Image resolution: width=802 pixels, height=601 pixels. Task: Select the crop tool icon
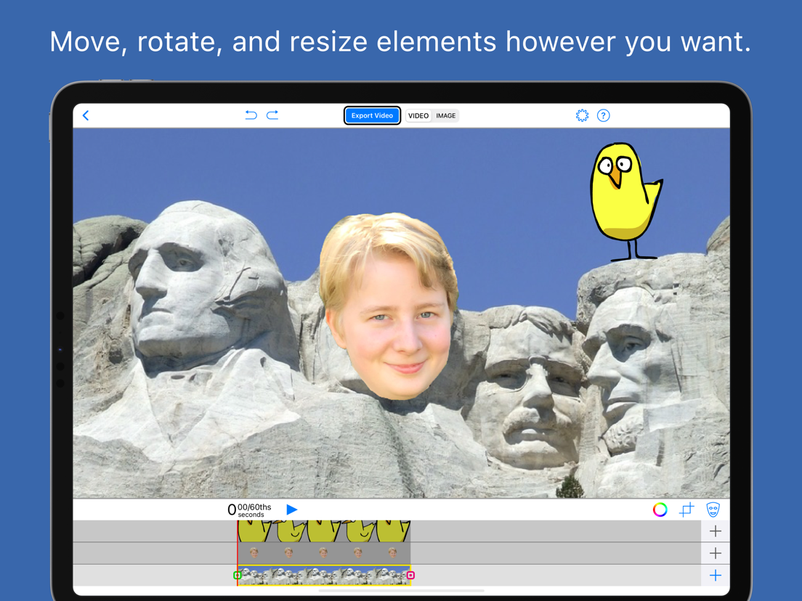(x=686, y=510)
